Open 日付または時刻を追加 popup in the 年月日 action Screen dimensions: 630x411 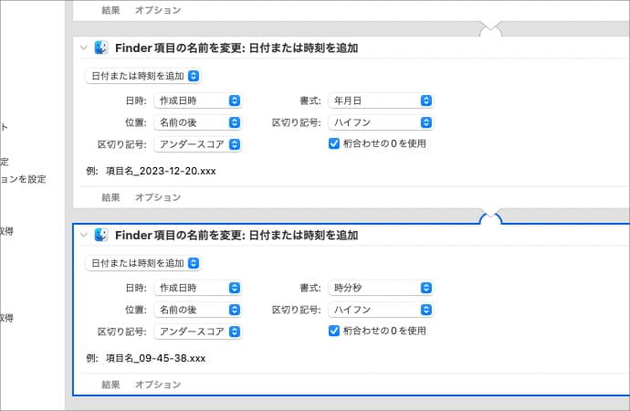click(x=142, y=76)
